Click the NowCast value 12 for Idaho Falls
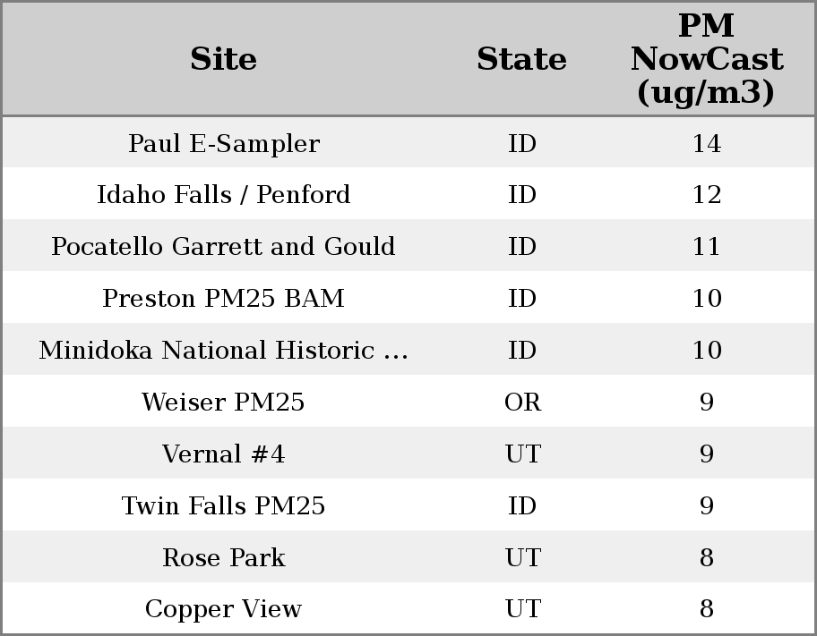The height and width of the screenshot is (636, 817). point(706,195)
